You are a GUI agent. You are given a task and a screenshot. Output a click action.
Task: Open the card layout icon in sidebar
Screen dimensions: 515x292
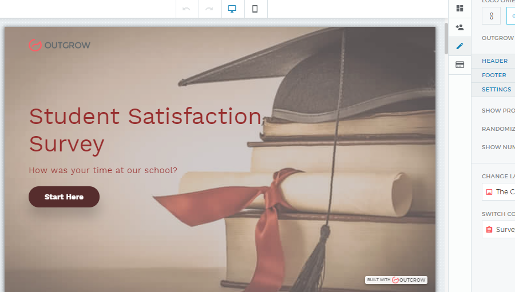[x=459, y=65]
